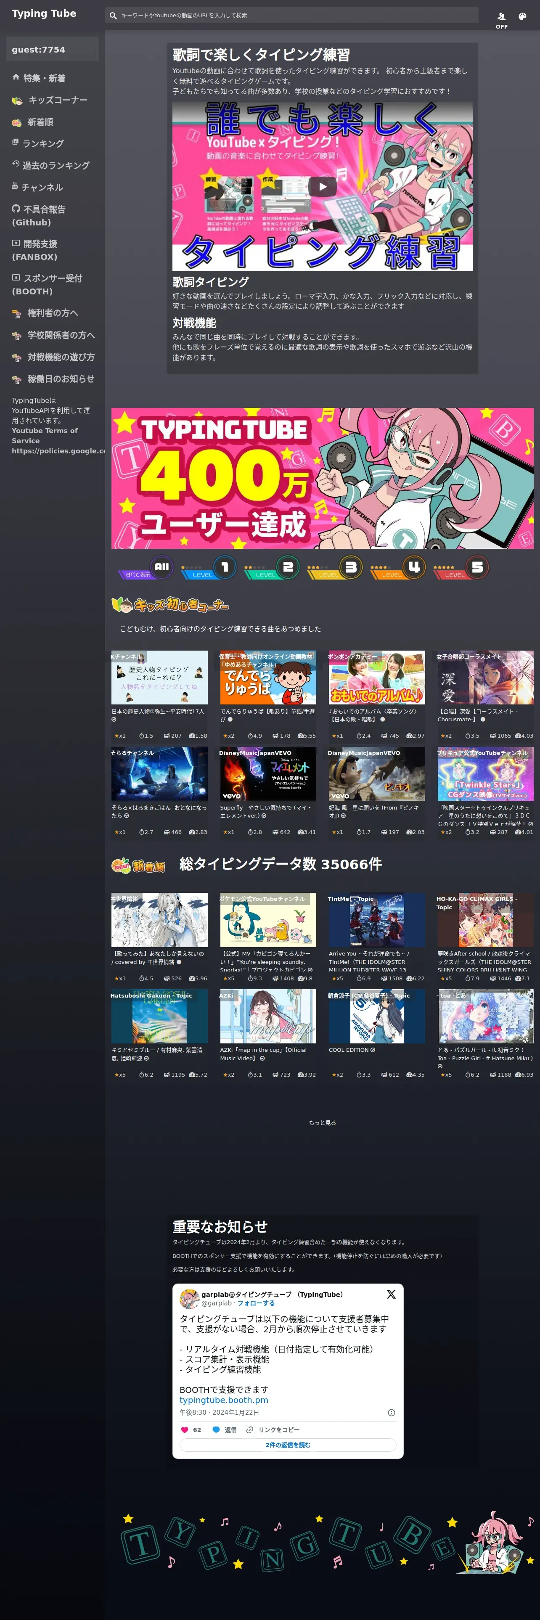Open COOL EDITION 朝倉涼子 thumbnail

(376, 1016)
